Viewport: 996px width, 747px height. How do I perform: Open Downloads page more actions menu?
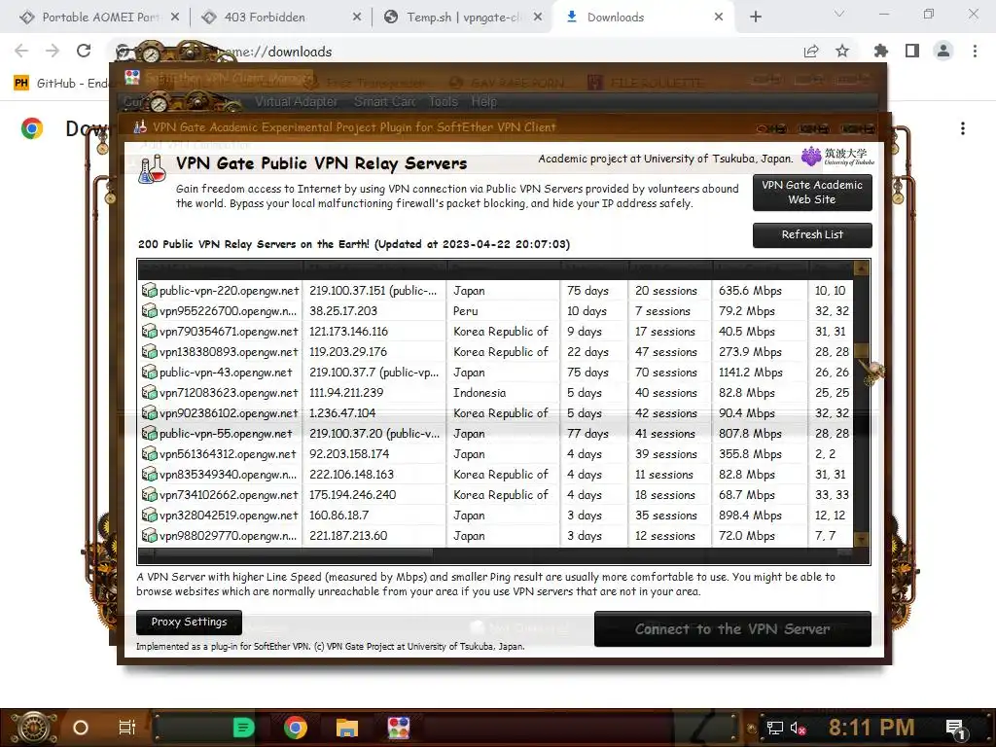(963, 129)
